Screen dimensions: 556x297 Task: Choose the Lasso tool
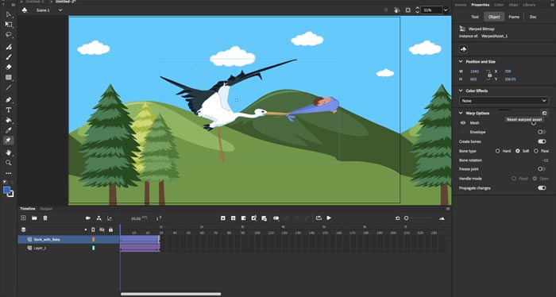click(9, 35)
